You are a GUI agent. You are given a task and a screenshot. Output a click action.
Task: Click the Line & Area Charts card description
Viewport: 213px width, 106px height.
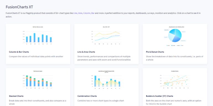tap(104, 58)
